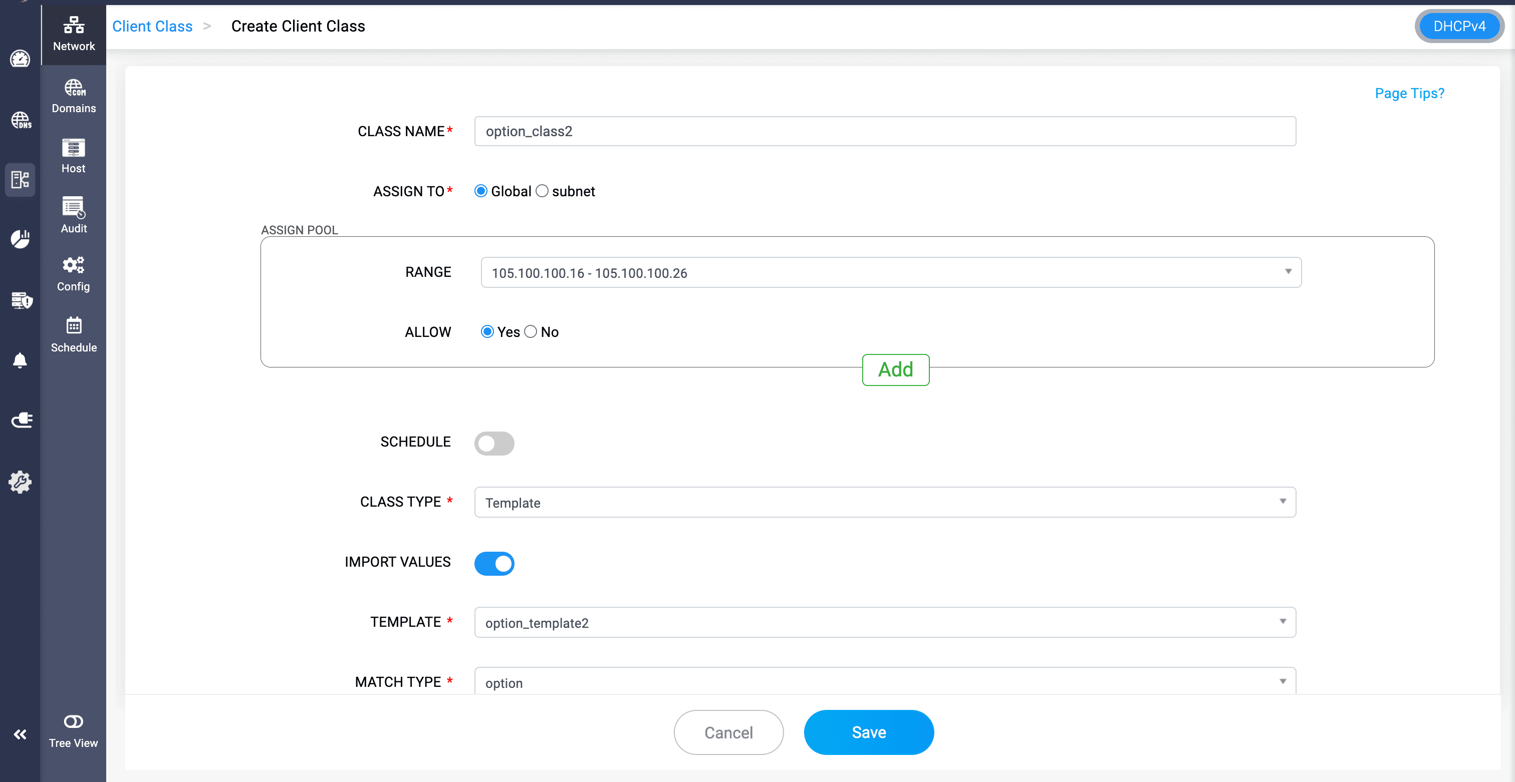Enable the SCHEDULE toggle switch
This screenshot has width=1515, height=782.
click(x=494, y=444)
